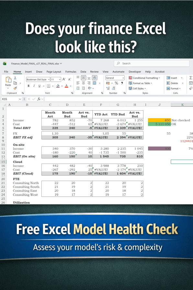Switch to the Insert tab
The image size is (193, 290).
coord(28,71)
